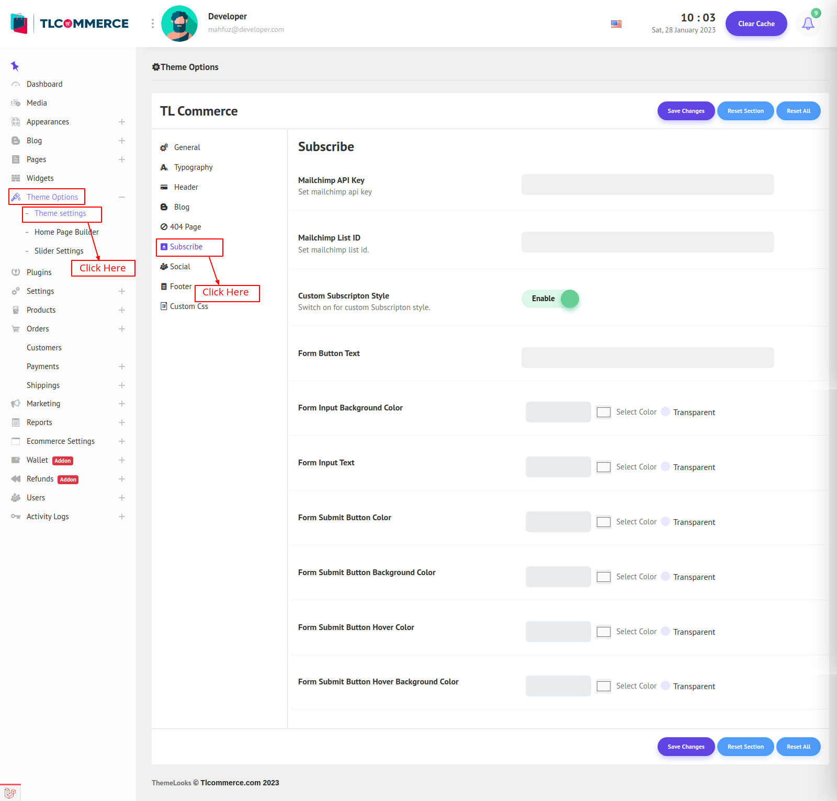Click the Dashboard gauge icon in sidebar
The height and width of the screenshot is (801, 837).
[x=16, y=84]
